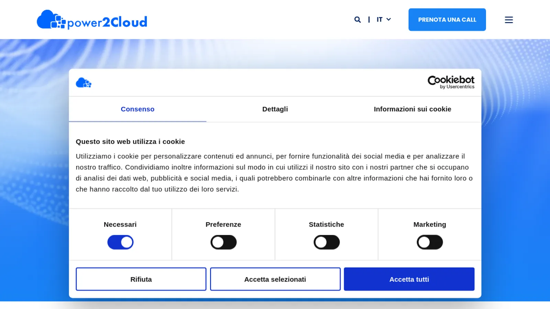Screen dimensions: 550x309
Task: Click the power2Cloud logo in the header
Action: tap(92, 20)
